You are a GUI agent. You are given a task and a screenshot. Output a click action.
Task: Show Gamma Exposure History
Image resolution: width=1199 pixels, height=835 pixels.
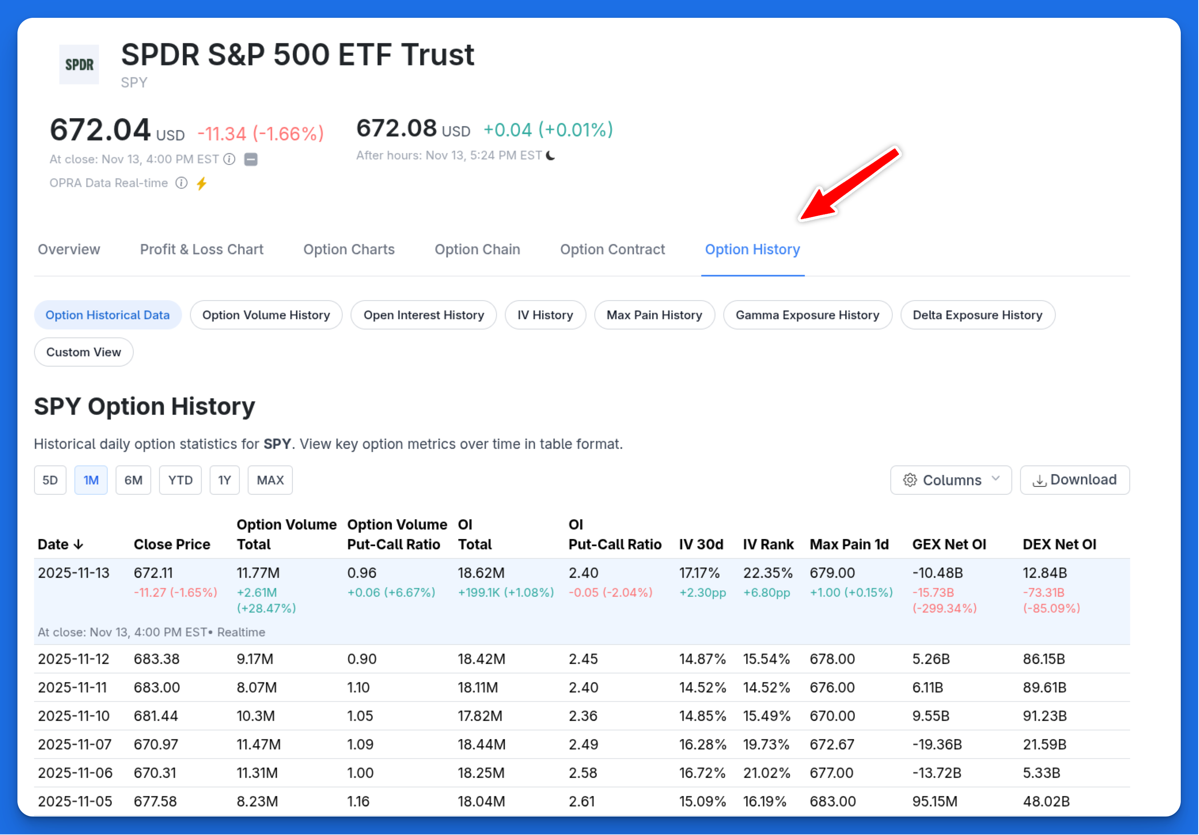coord(808,315)
